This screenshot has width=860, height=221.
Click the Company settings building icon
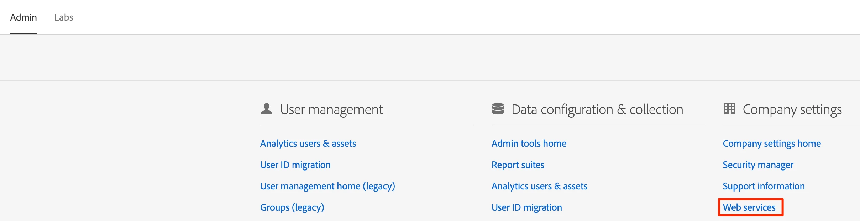[729, 109]
